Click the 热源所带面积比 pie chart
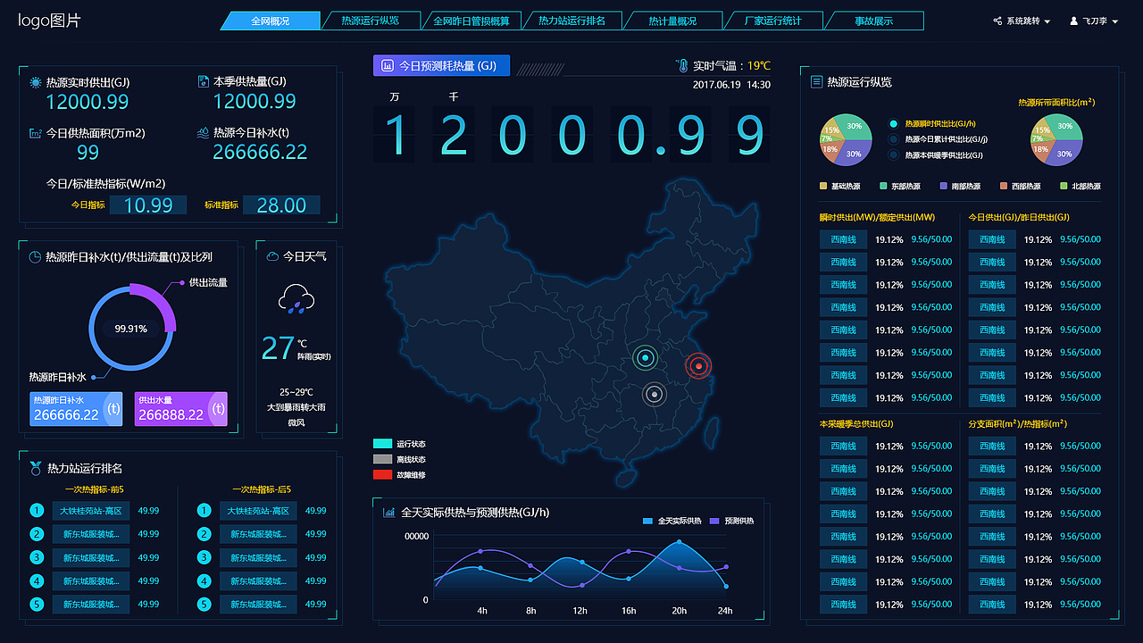 [1056, 140]
